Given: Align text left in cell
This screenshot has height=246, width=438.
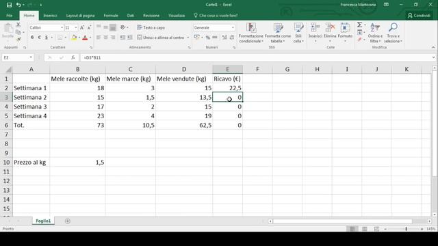Looking at the screenshot, I should 99,38.
